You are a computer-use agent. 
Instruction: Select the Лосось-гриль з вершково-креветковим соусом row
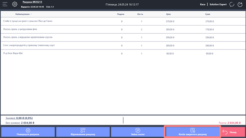28,37
